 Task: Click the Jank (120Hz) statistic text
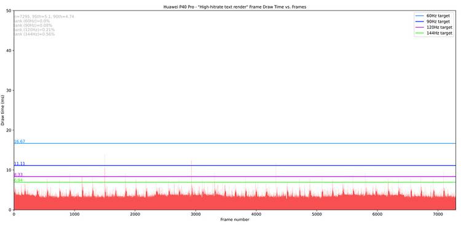pos(34,30)
